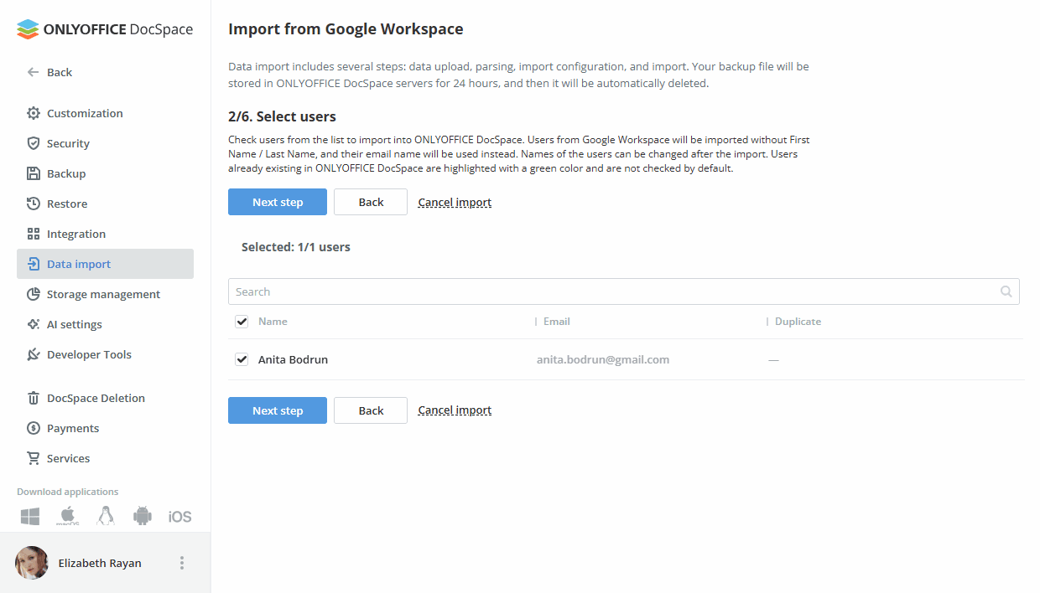The height and width of the screenshot is (593, 1040).
Task: Click the Restore history icon
Action: point(34,203)
